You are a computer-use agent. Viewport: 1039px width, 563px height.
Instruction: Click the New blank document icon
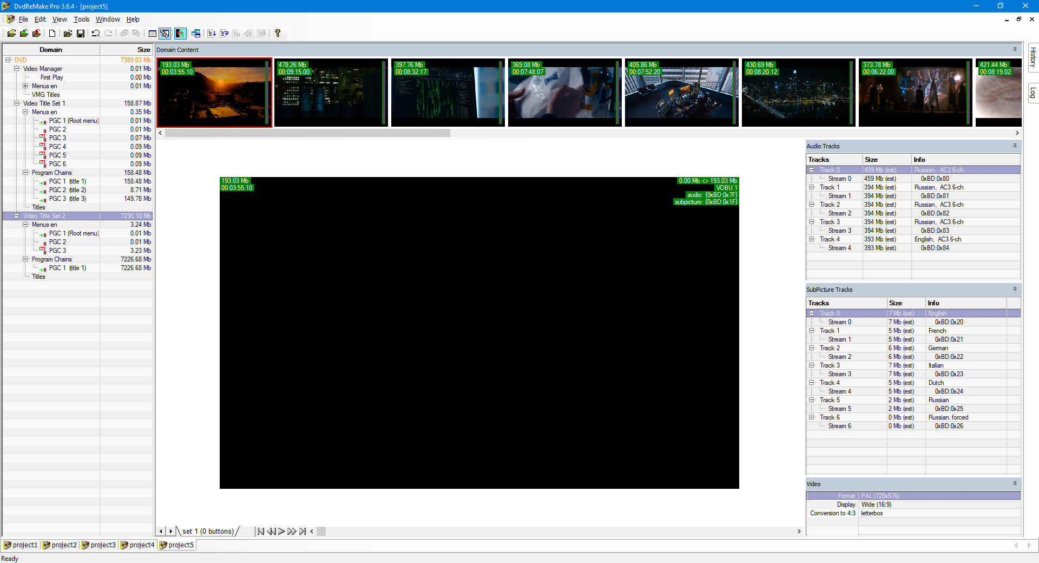[x=52, y=34]
